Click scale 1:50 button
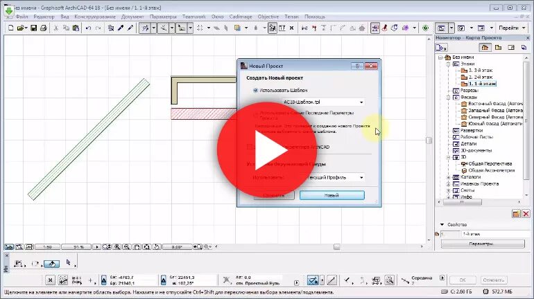The width and height of the screenshot is (534, 299). click(47, 247)
